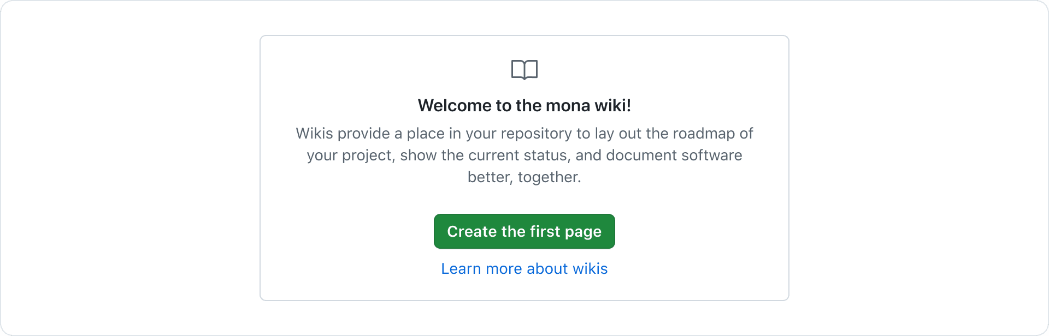This screenshot has width=1049, height=336.
Task: Click the word page on the green button
Action: tap(583, 232)
